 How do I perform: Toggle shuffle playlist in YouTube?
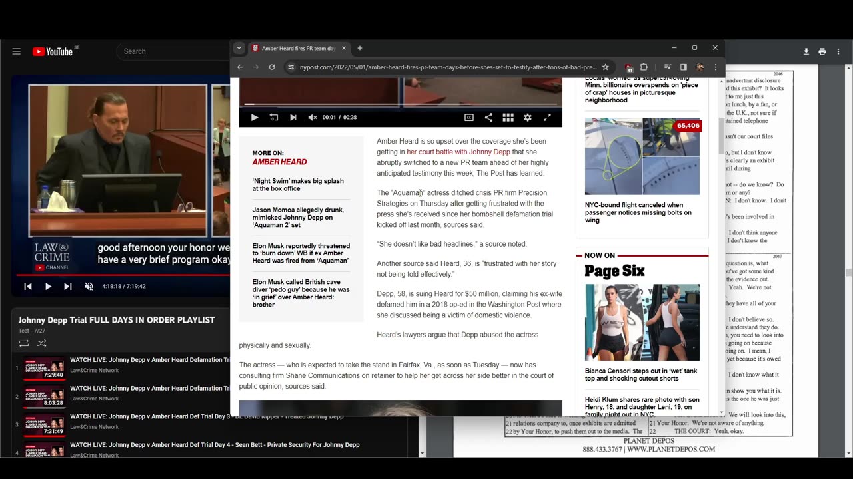tap(41, 343)
